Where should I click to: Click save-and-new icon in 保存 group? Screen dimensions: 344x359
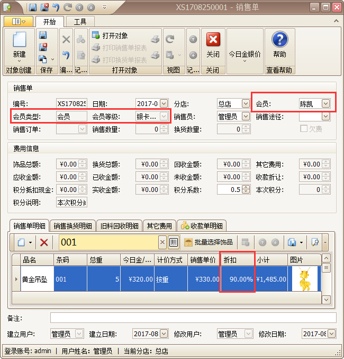pos(43,59)
